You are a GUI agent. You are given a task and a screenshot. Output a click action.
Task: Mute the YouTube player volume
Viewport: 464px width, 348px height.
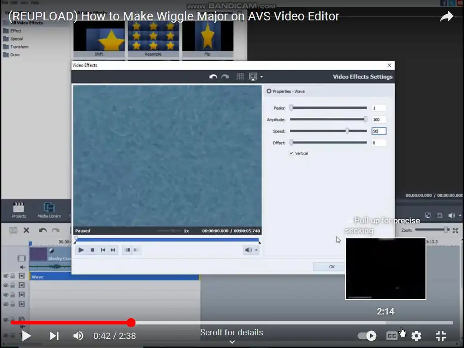78,336
